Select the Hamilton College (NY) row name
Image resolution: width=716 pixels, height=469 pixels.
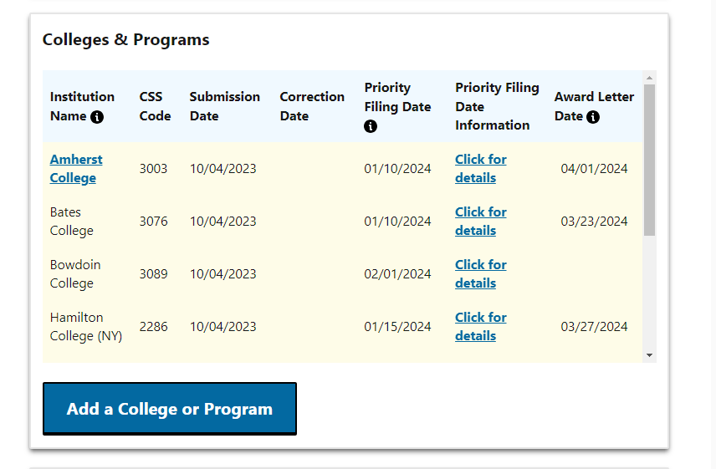(x=85, y=327)
